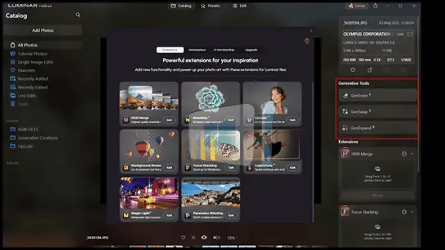Click the home icon in extensions dialog

pos(307,41)
